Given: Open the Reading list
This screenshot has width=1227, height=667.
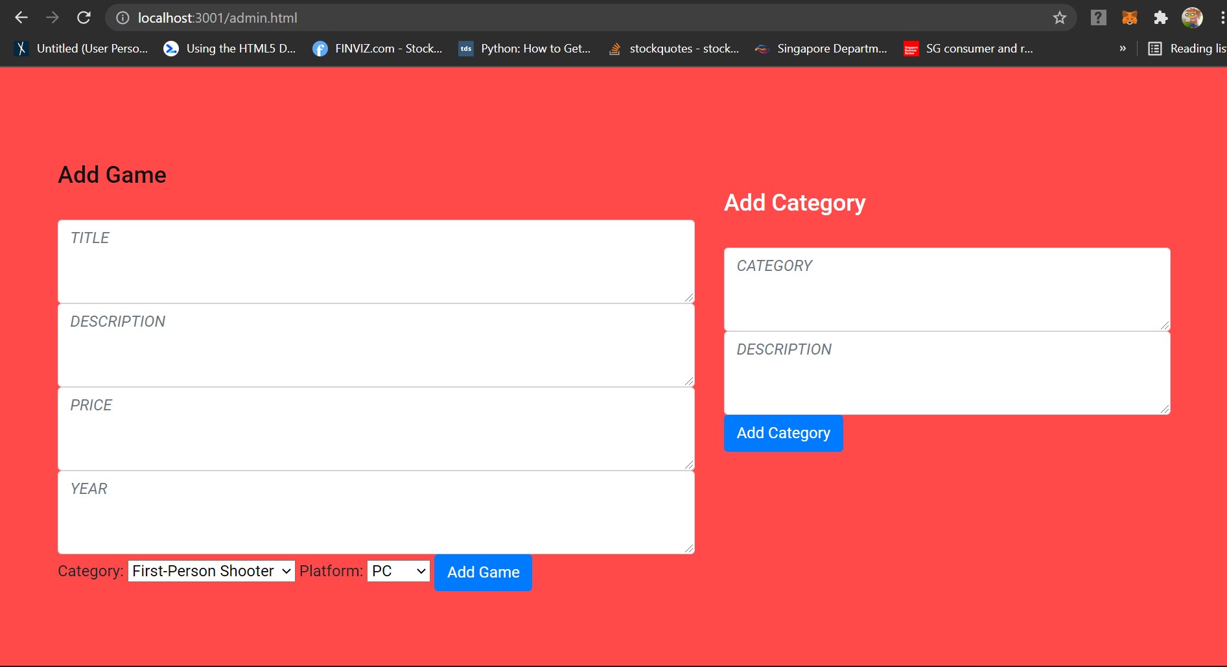Looking at the screenshot, I should [1187, 49].
